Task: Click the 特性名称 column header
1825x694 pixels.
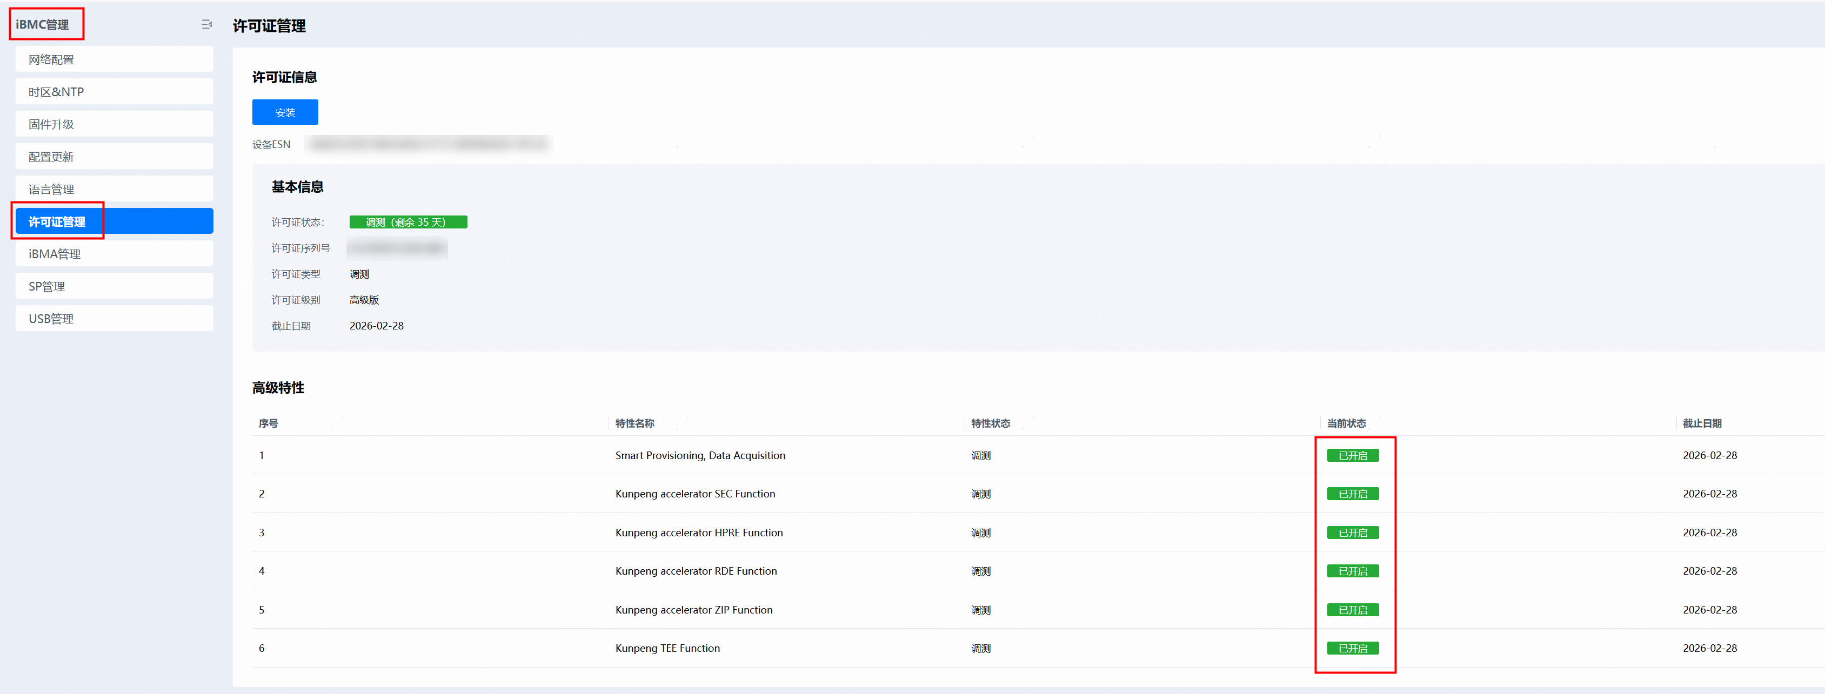Action: pyautogui.click(x=634, y=423)
